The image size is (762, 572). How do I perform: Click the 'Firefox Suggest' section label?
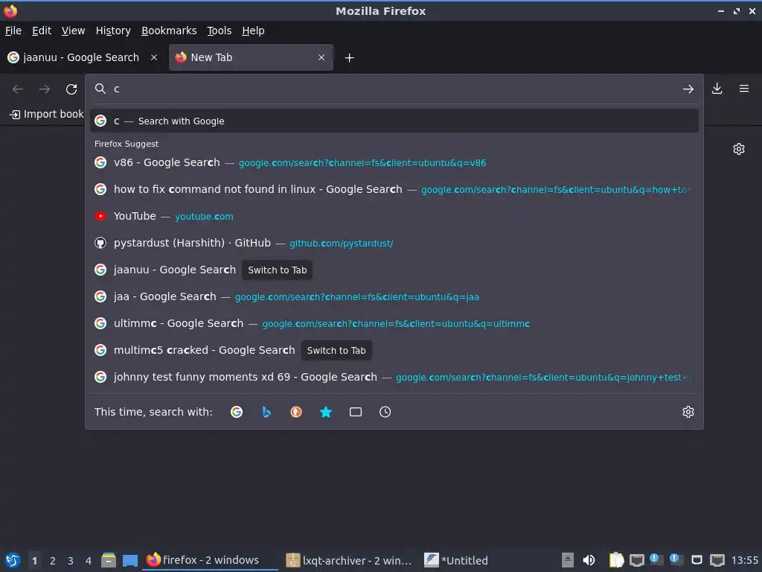(x=127, y=144)
